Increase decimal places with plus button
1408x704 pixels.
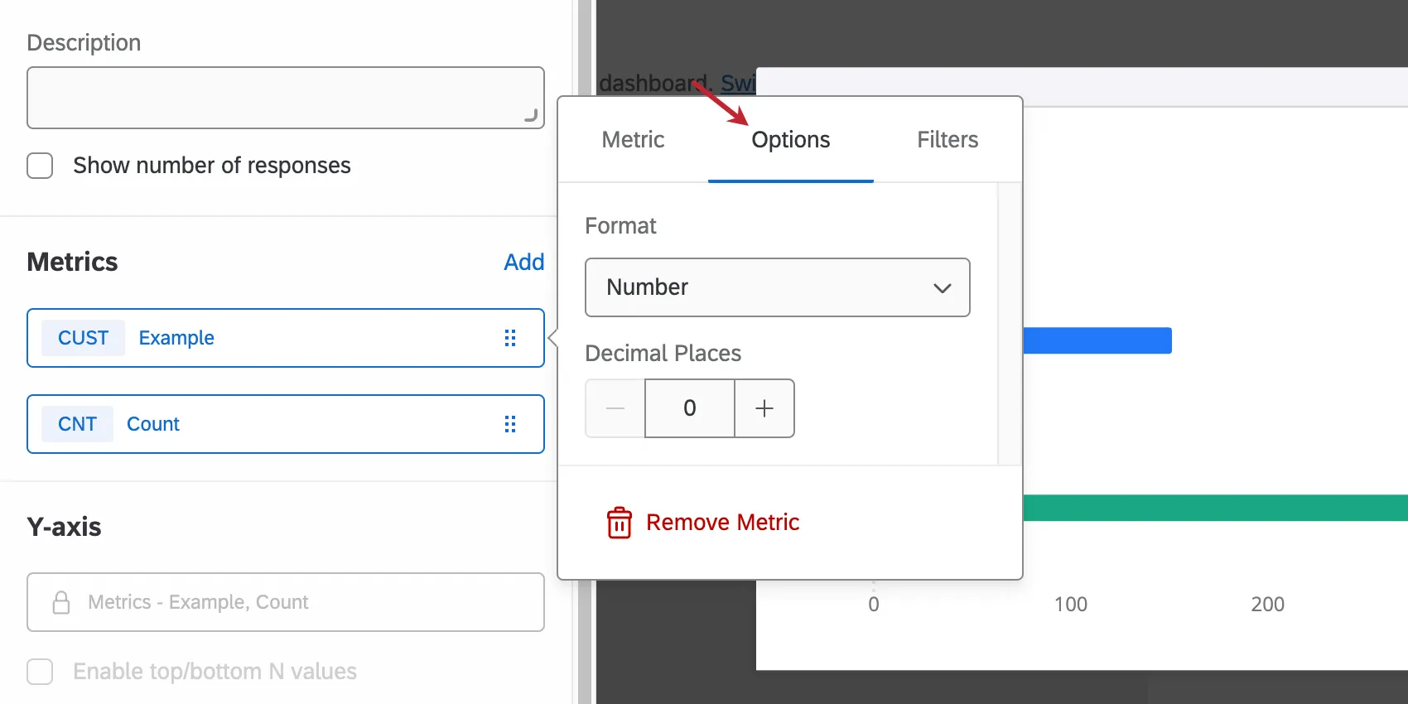point(764,408)
